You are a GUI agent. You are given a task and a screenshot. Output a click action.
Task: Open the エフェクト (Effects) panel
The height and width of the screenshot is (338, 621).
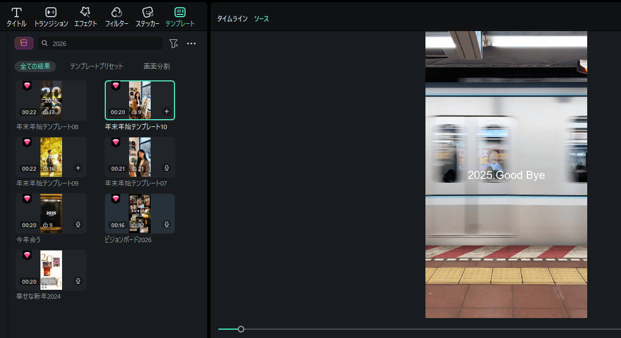(85, 17)
